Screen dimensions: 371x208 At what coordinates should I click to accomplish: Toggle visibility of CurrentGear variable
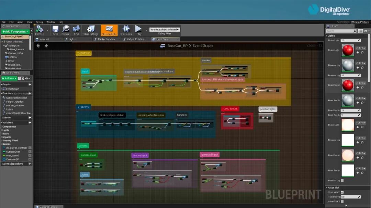[30, 152]
